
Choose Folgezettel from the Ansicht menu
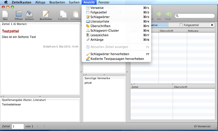tap(116, 12)
